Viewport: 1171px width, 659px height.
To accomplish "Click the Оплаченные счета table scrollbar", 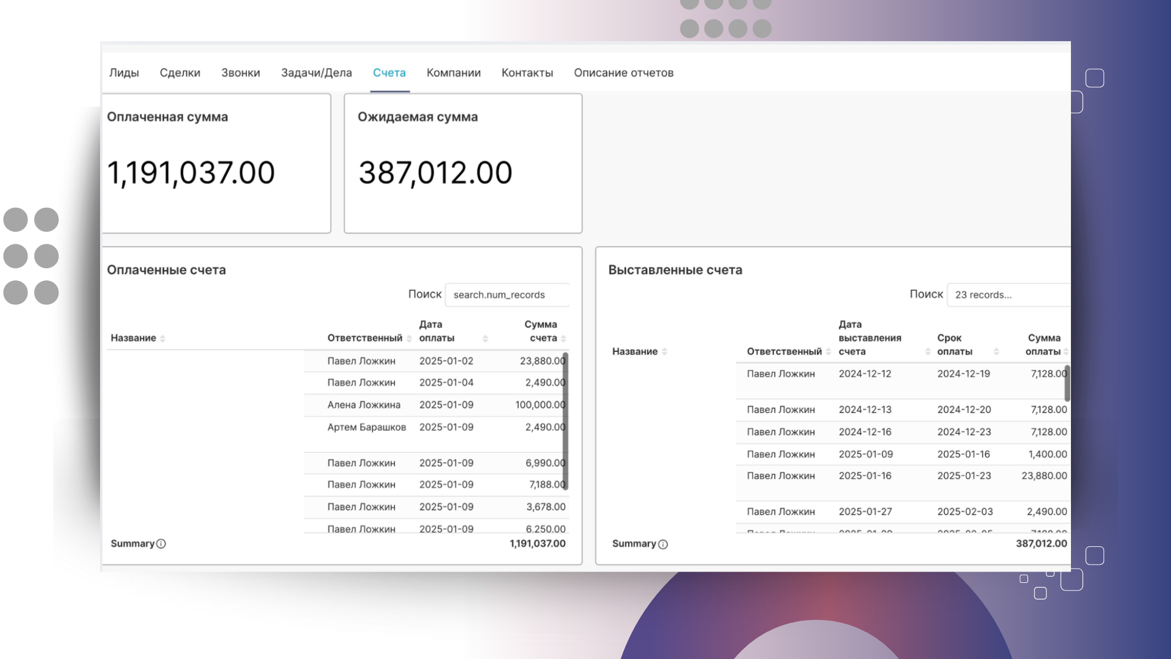I will 565,421.
